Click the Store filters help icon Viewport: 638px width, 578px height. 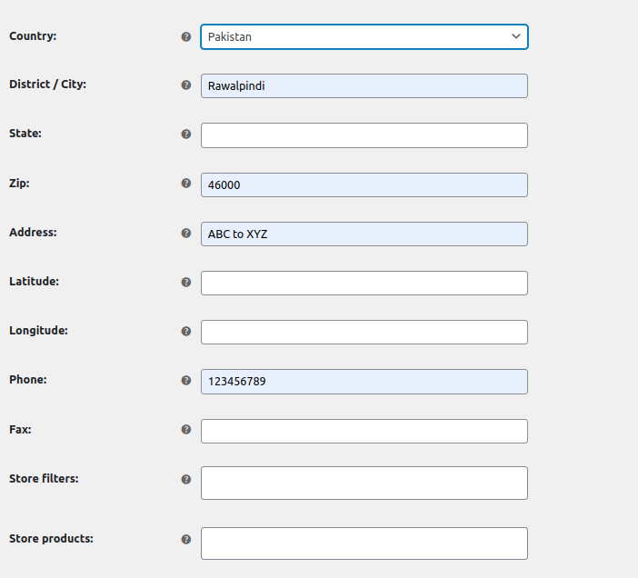[x=186, y=479]
